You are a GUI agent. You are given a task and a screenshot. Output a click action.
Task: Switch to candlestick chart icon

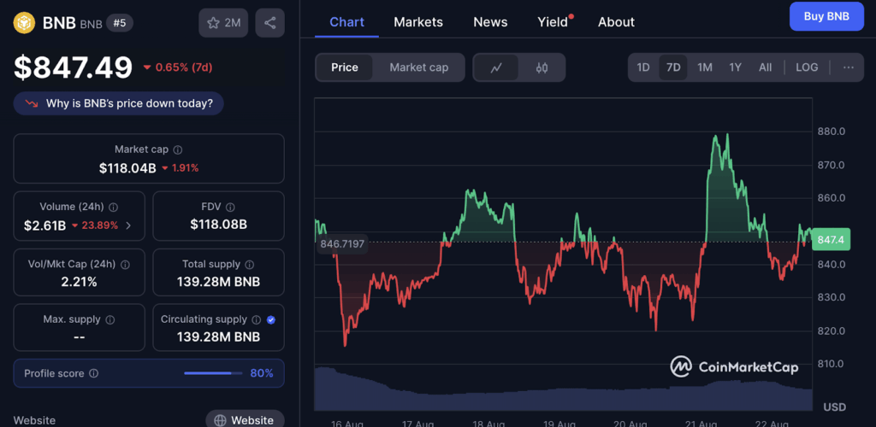[542, 67]
